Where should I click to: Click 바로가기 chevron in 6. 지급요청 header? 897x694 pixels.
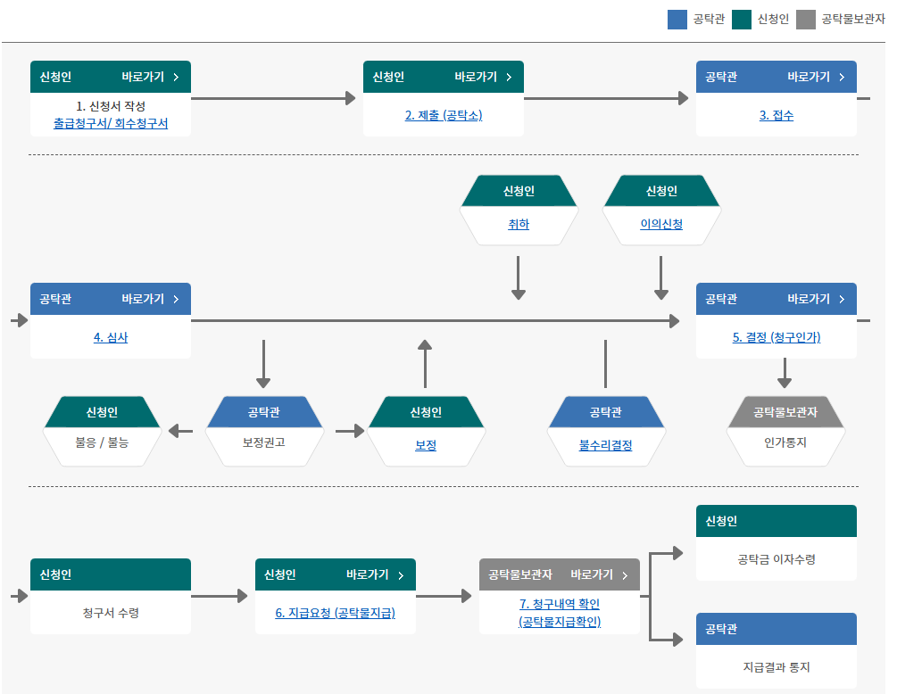(401, 574)
